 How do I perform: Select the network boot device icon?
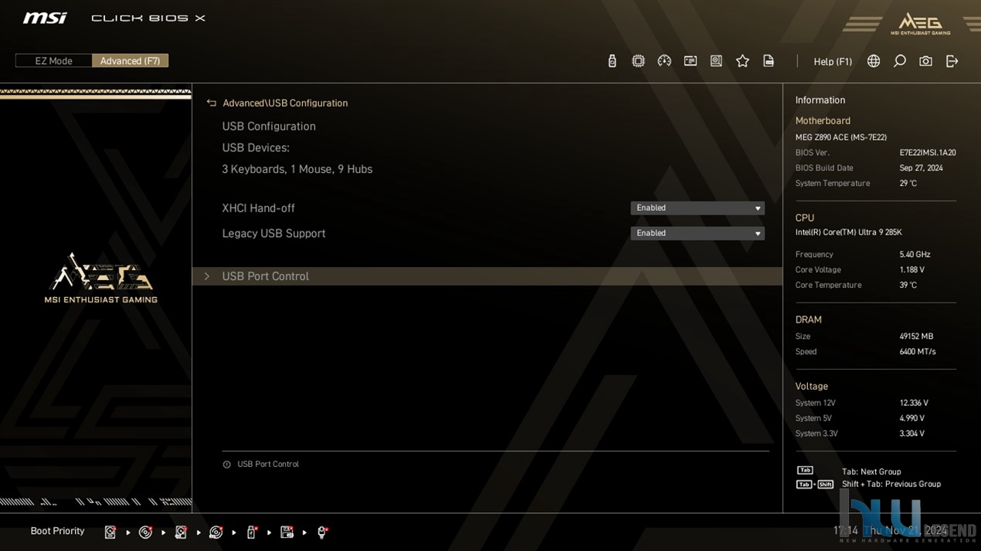click(x=322, y=532)
